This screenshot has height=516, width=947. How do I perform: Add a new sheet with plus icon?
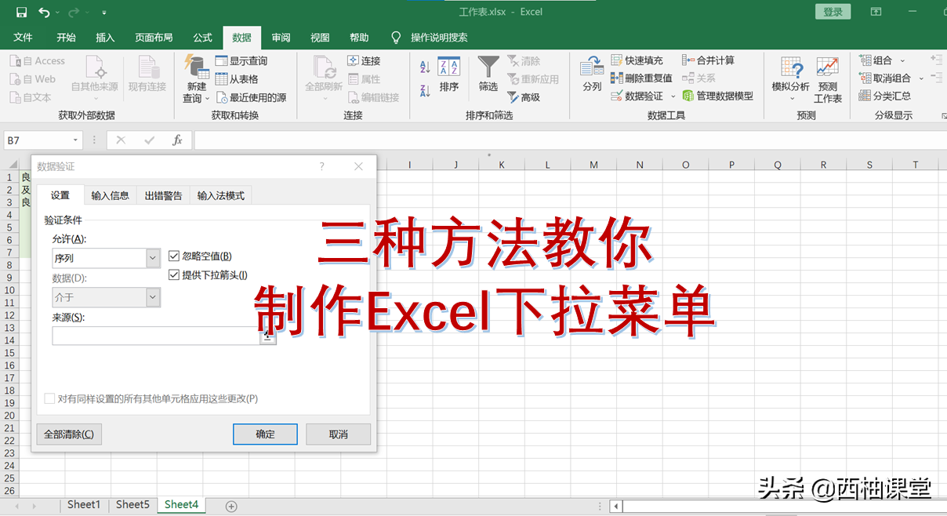click(x=231, y=507)
